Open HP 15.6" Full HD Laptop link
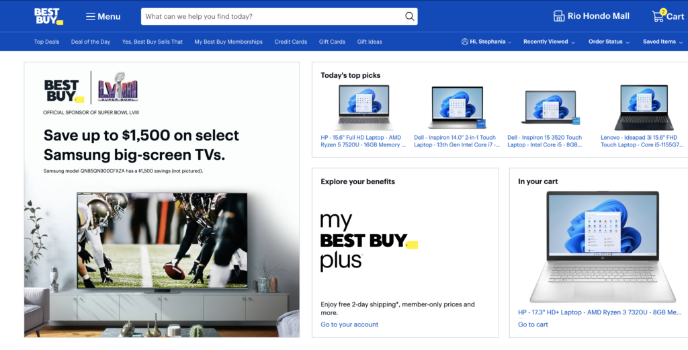Screen dimensions: 688x350 coord(363,141)
